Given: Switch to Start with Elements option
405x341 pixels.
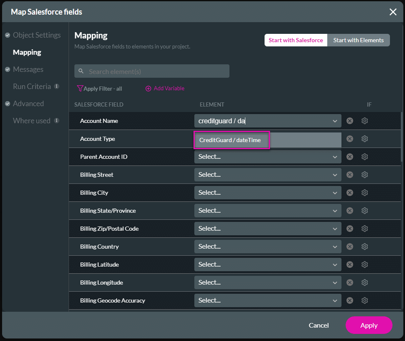Looking at the screenshot, I should [x=358, y=40].
